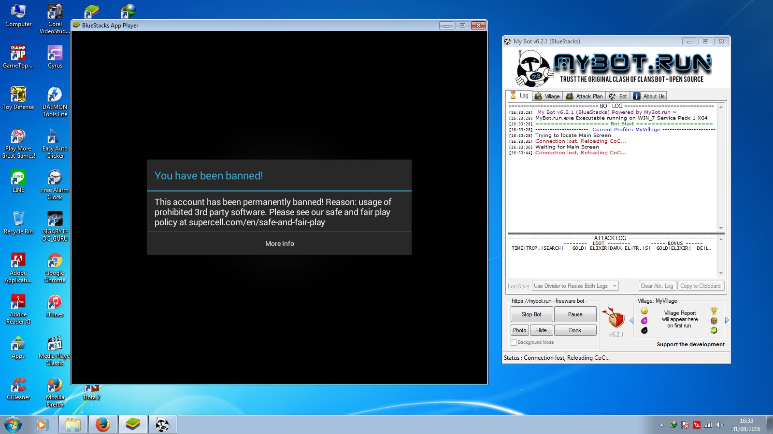Open the Computer desktop icon
This screenshot has width=773, height=434.
tap(18, 15)
